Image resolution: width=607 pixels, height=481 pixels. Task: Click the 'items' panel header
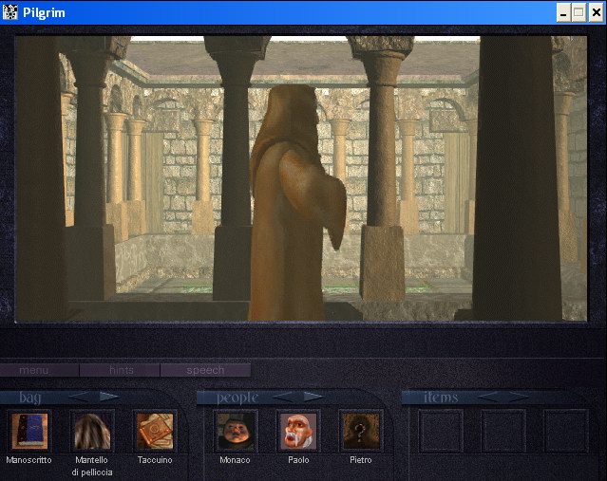click(x=441, y=398)
